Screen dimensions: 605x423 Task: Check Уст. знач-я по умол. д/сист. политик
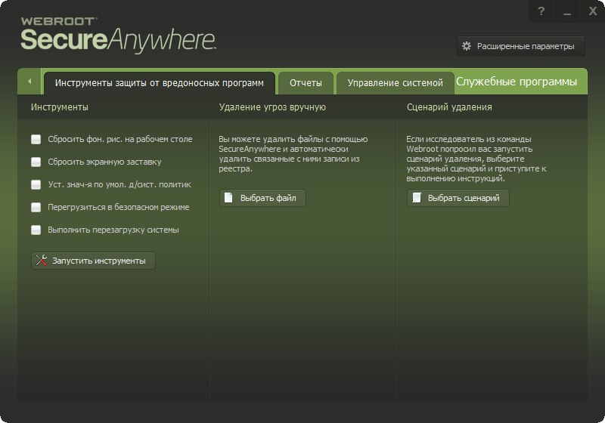click(36, 185)
